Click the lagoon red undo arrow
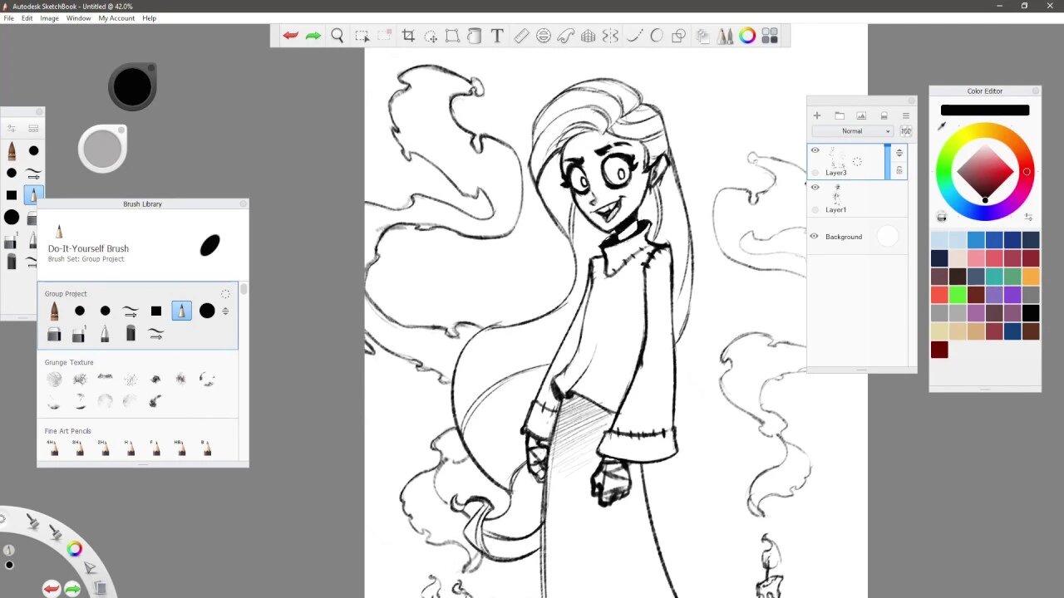1064x598 pixels. (x=52, y=589)
